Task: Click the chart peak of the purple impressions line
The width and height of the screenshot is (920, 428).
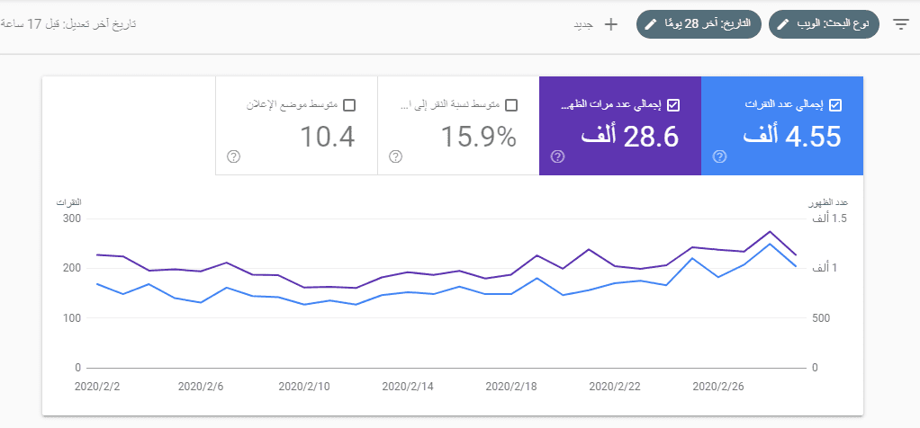Action: [x=770, y=231]
